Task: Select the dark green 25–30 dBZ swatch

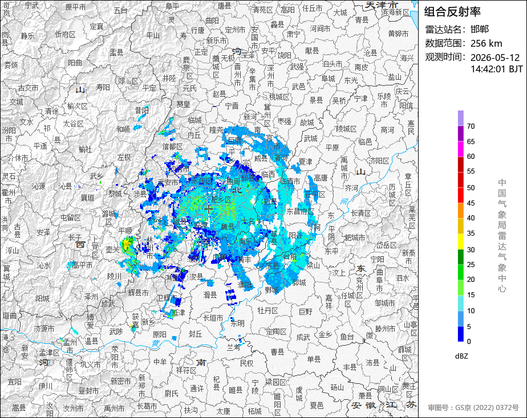Action: [x=460, y=257]
